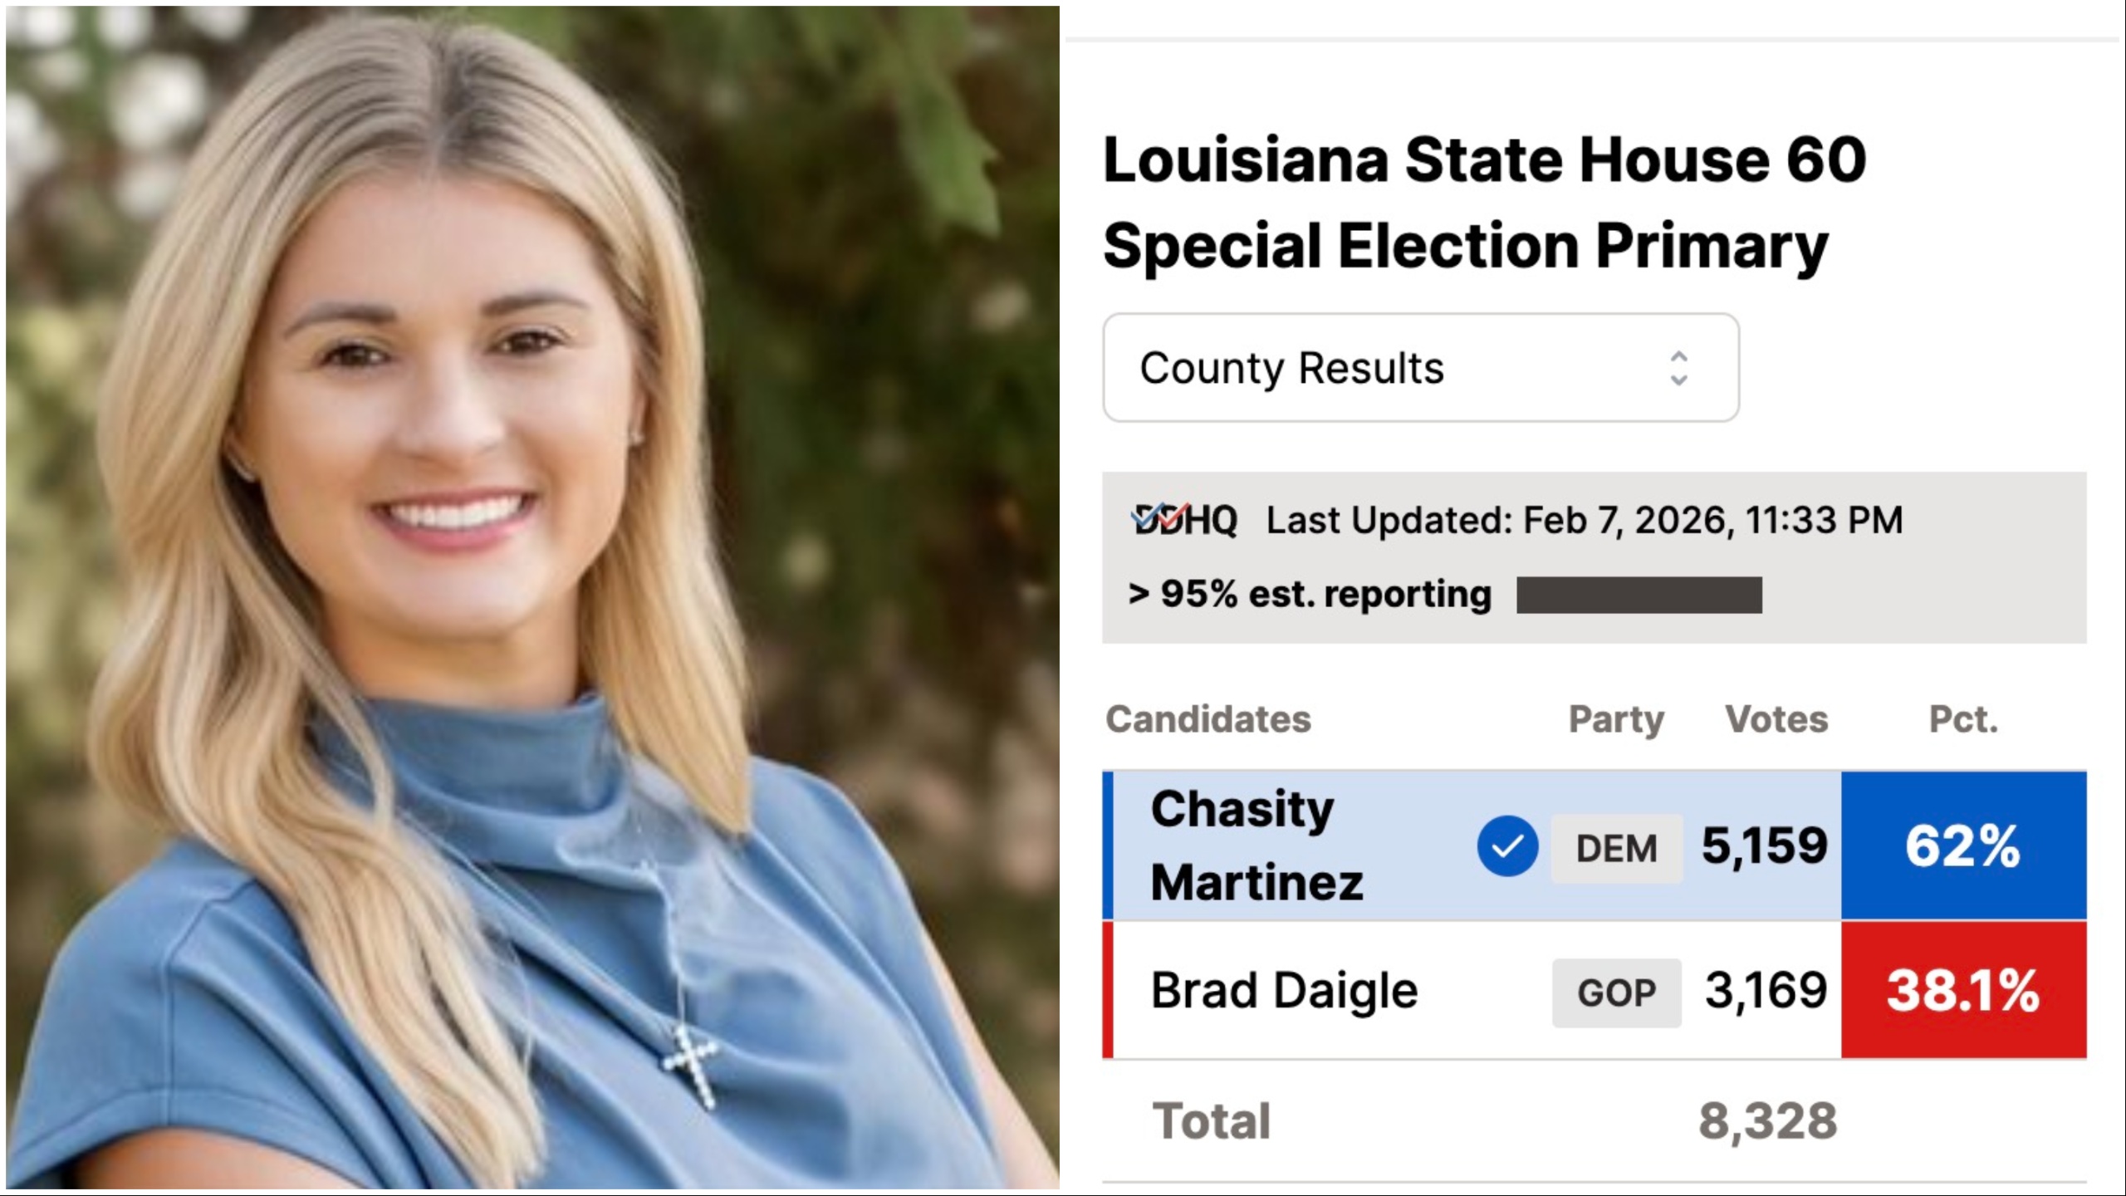
Task: Click the Pct. column header
Action: (x=1963, y=719)
